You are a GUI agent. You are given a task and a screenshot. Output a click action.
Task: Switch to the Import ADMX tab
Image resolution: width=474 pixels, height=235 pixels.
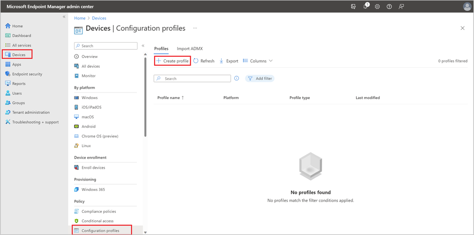pos(190,49)
